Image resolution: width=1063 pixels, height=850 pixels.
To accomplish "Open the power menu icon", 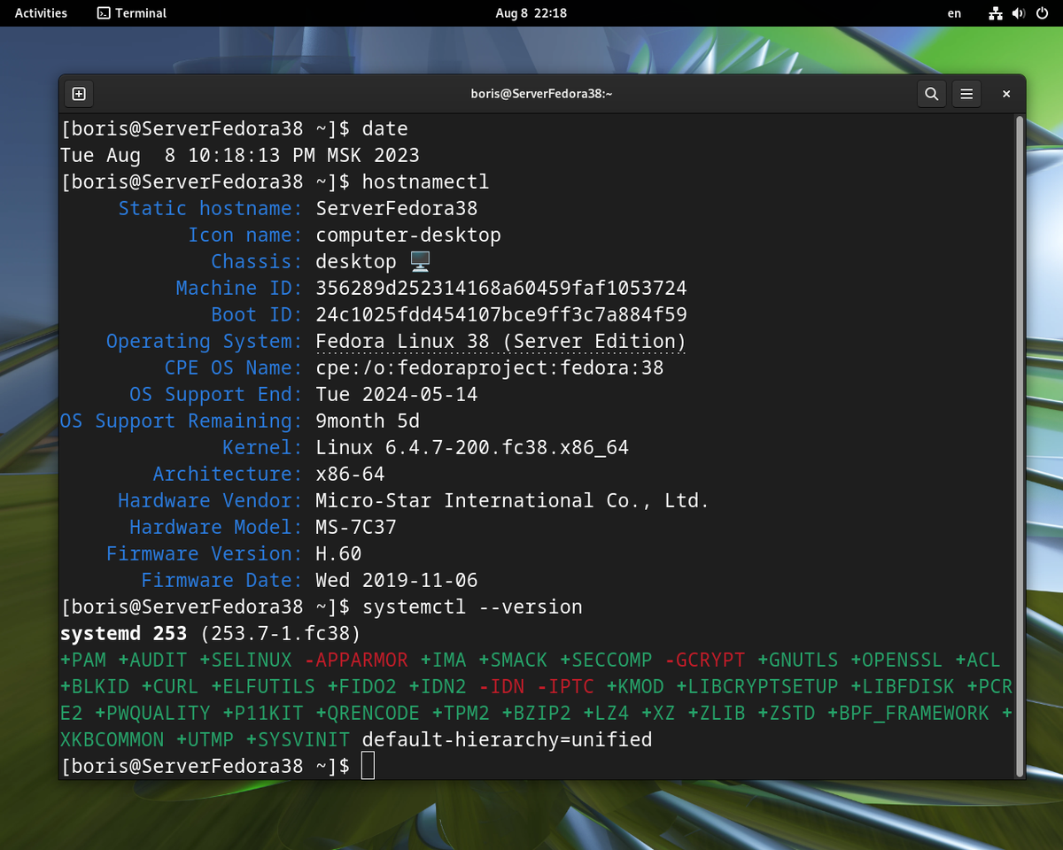I will [1042, 13].
